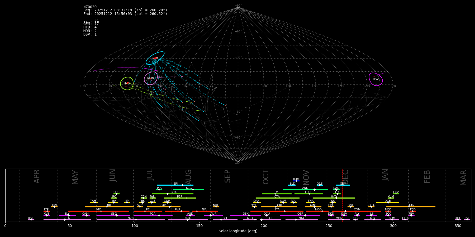Screen dimensions: 475x237
Task: Click the '...: 31' sporadic count line
Action: point(91,21)
